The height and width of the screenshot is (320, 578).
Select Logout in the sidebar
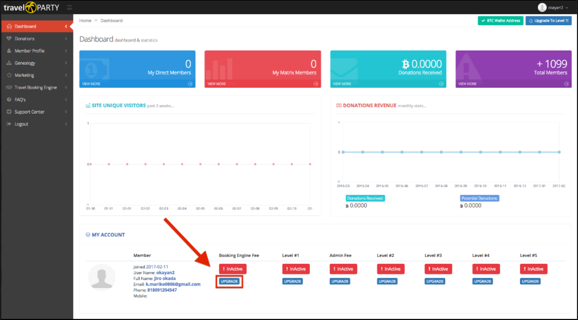pos(37,124)
